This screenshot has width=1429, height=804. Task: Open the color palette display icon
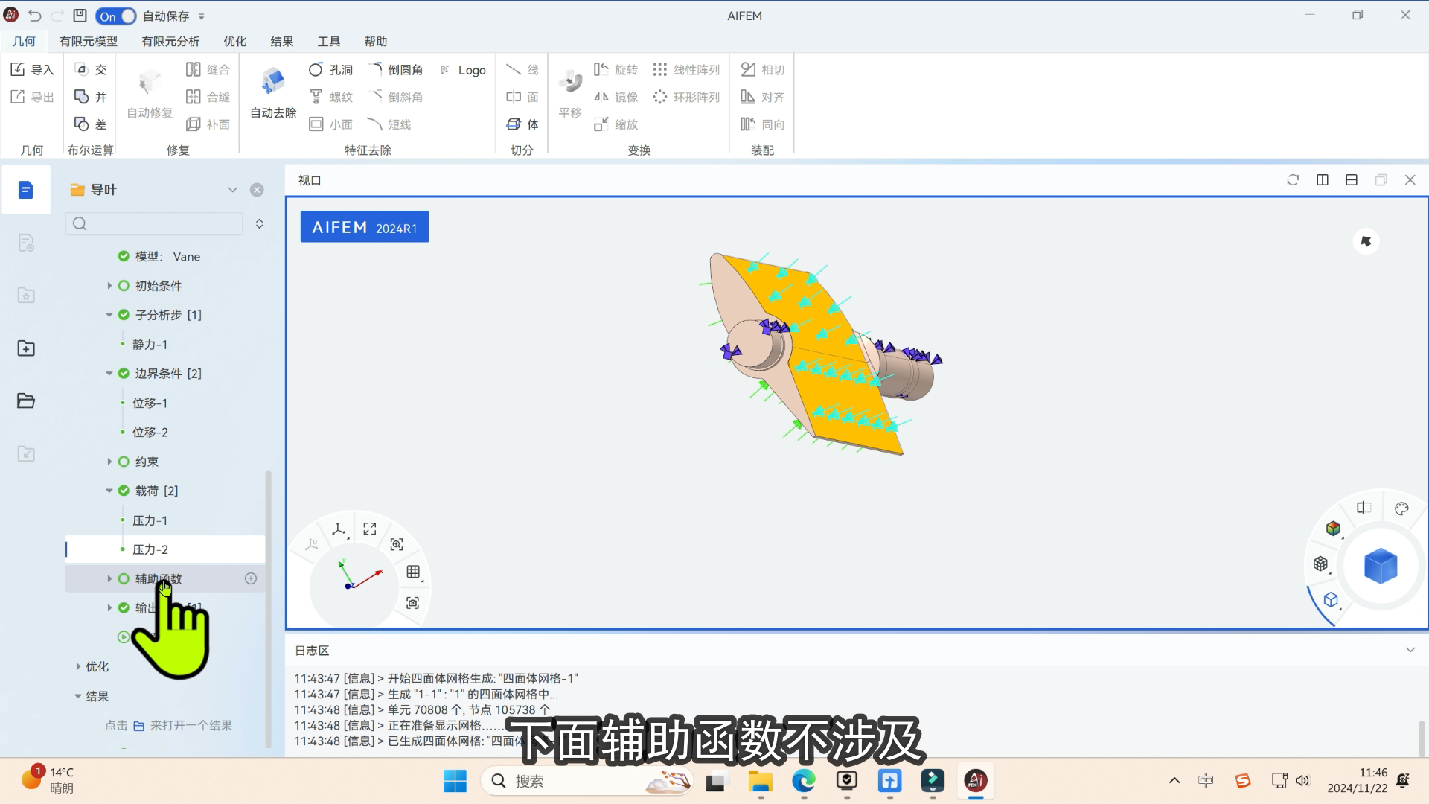coord(1401,508)
